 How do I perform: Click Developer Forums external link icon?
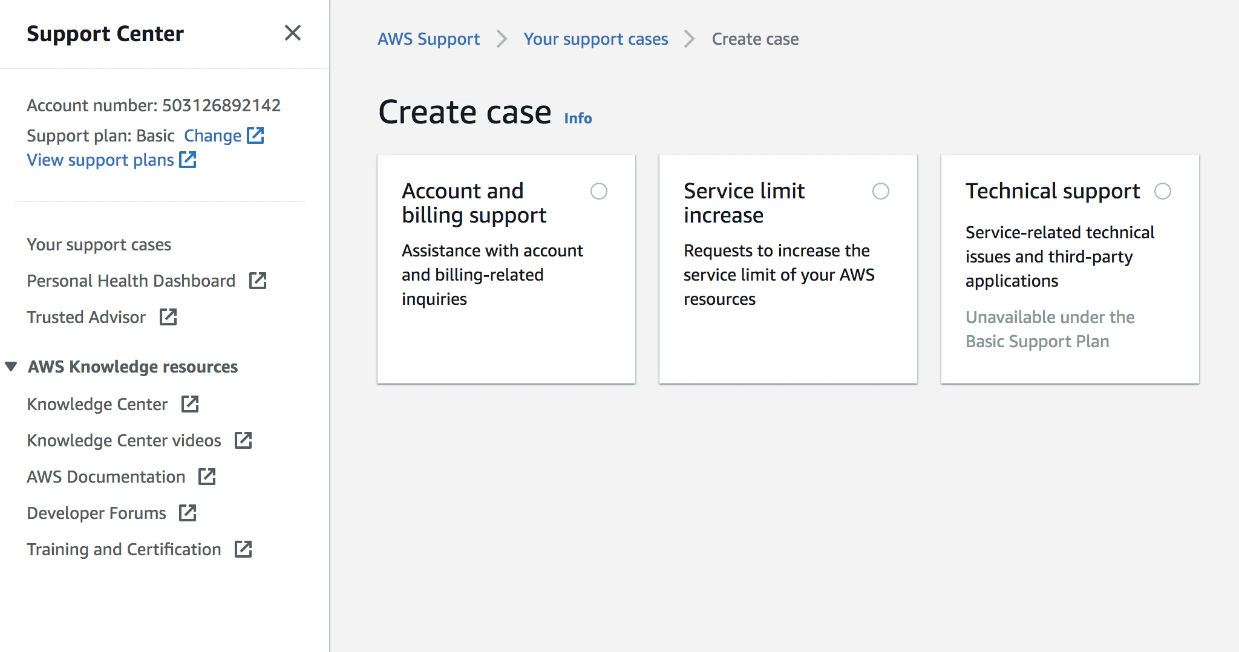point(188,513)
